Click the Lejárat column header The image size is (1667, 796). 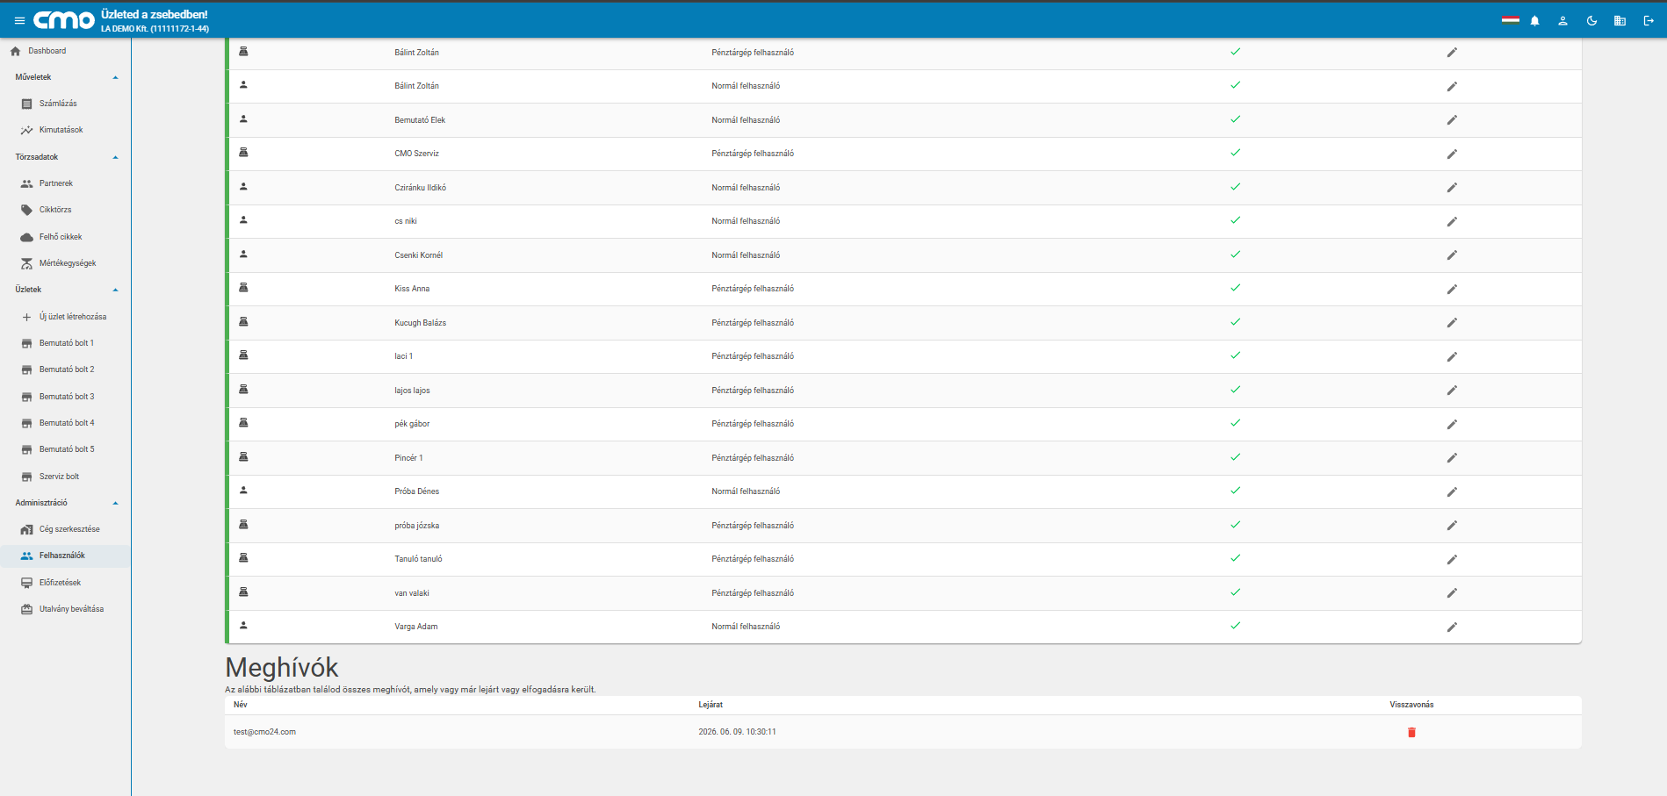pyautogui.click(x=711, y=705)
